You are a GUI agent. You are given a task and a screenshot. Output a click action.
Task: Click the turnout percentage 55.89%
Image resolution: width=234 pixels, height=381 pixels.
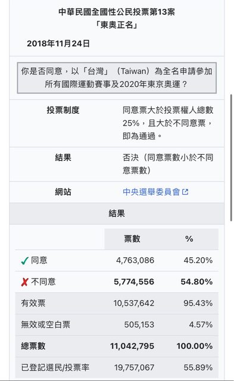point(198,367)
